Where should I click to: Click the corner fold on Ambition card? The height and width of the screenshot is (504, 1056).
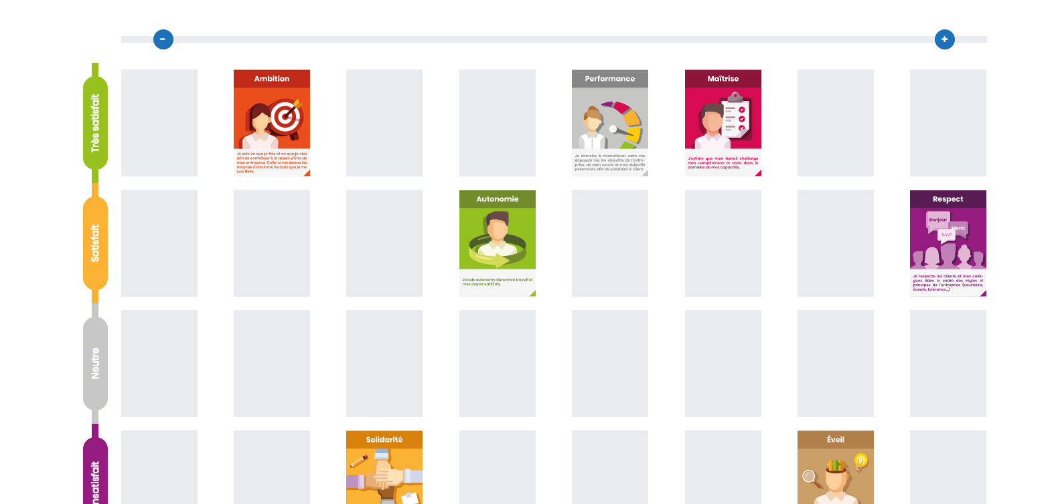point(307,173)
